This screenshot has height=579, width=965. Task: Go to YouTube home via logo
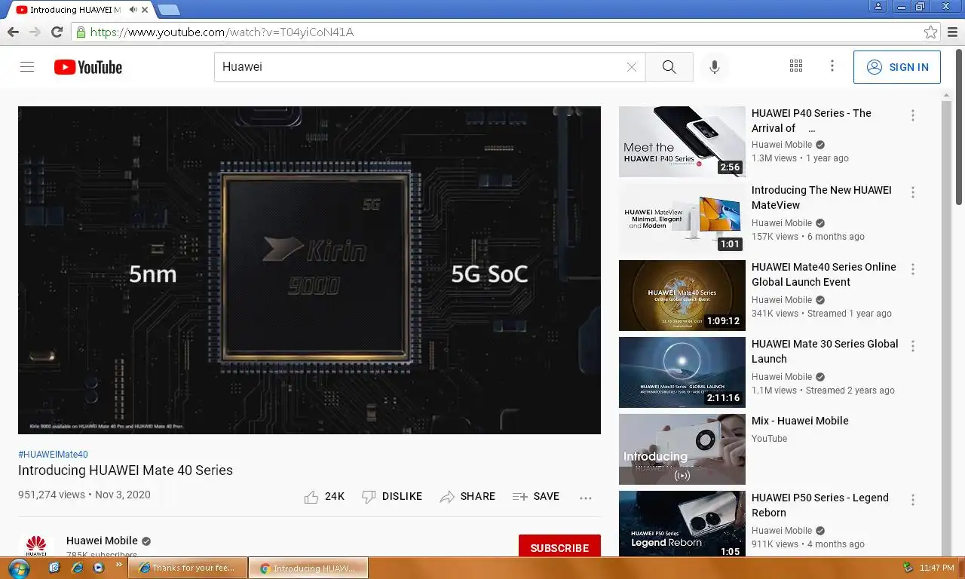click(88, 67)
